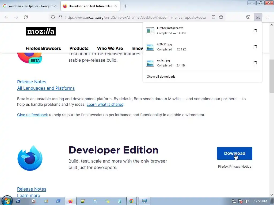Open Paint palette taskbar icon
Image resolution: width=274 pixels, height=205 pixels.
click(x=46, y=201)
